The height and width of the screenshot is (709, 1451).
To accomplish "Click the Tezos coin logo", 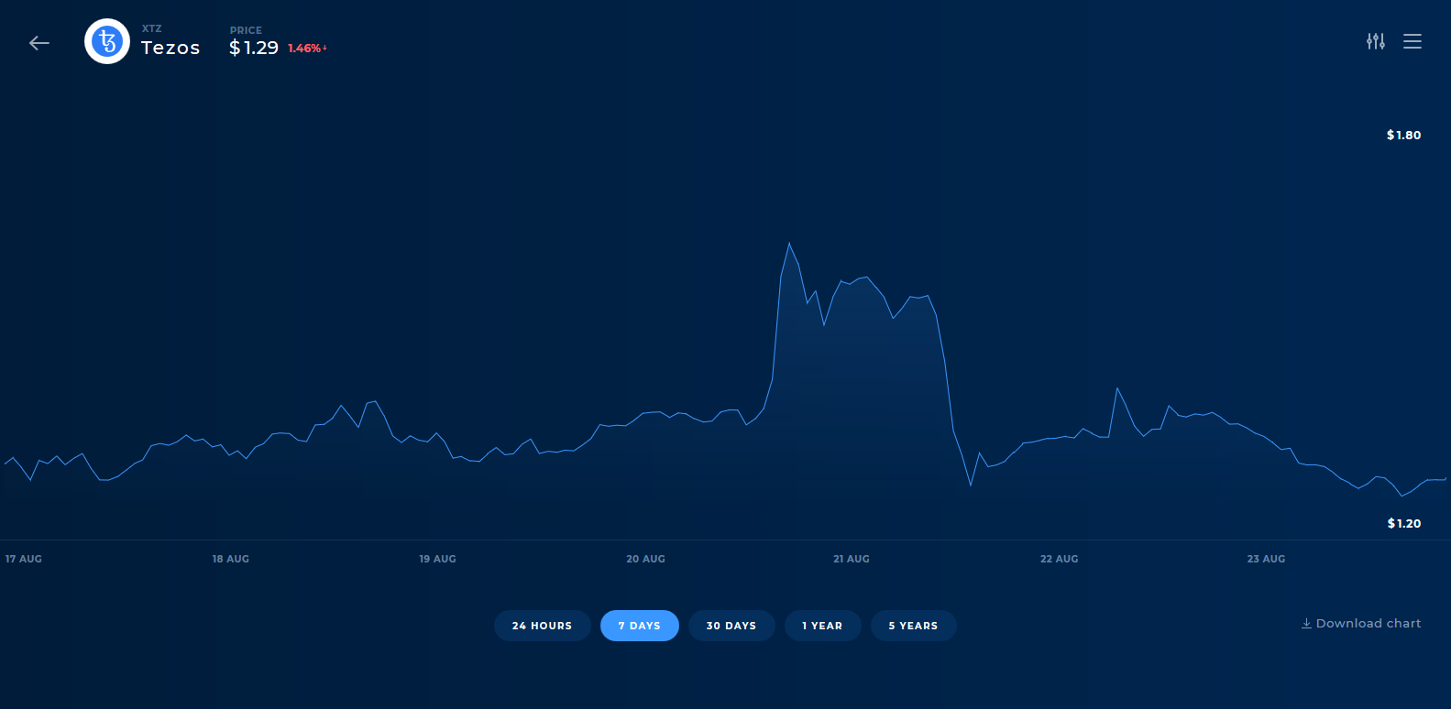I will coord(107,41).
